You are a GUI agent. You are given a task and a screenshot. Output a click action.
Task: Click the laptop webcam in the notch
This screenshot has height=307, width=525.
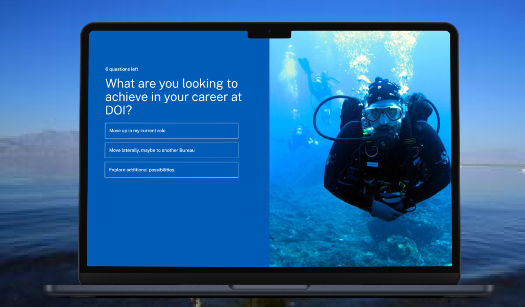pyautogui.click(x=269, y=31)
